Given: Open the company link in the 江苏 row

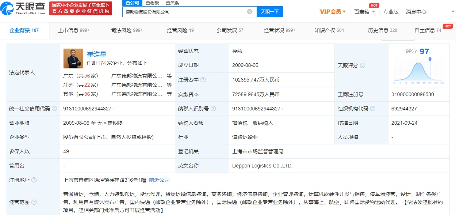Looking at the screenshot, I should [137, 85].
